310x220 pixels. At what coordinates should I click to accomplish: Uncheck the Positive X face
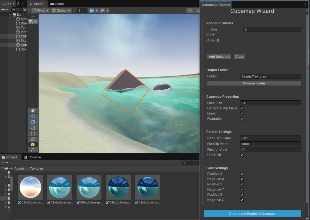[242, 174]
